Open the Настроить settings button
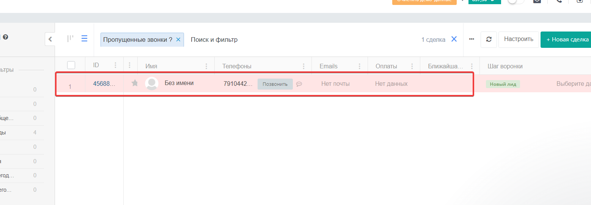 pos(519,39)
